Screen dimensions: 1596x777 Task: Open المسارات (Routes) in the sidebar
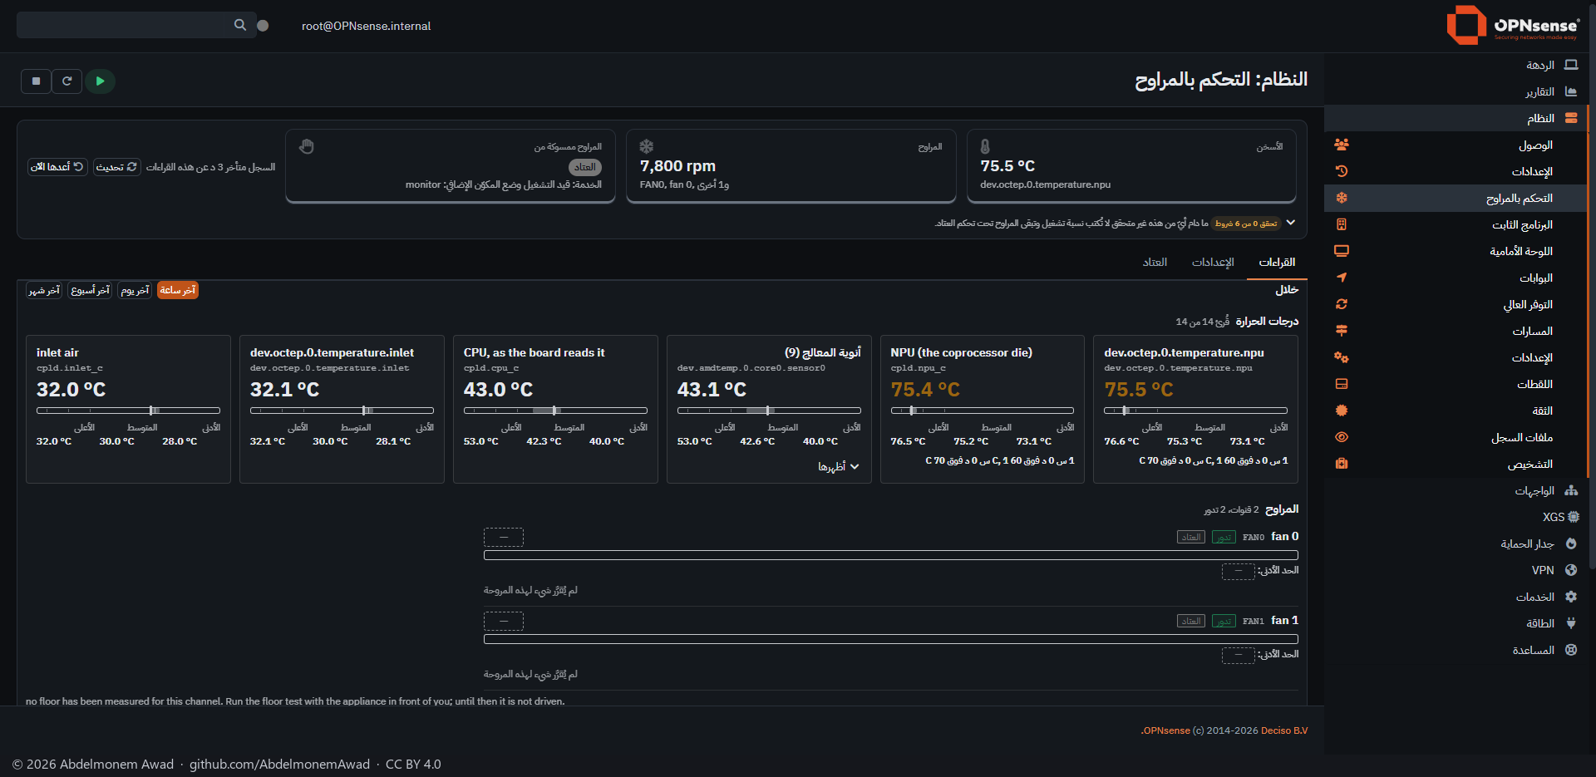coord(1456,331)
